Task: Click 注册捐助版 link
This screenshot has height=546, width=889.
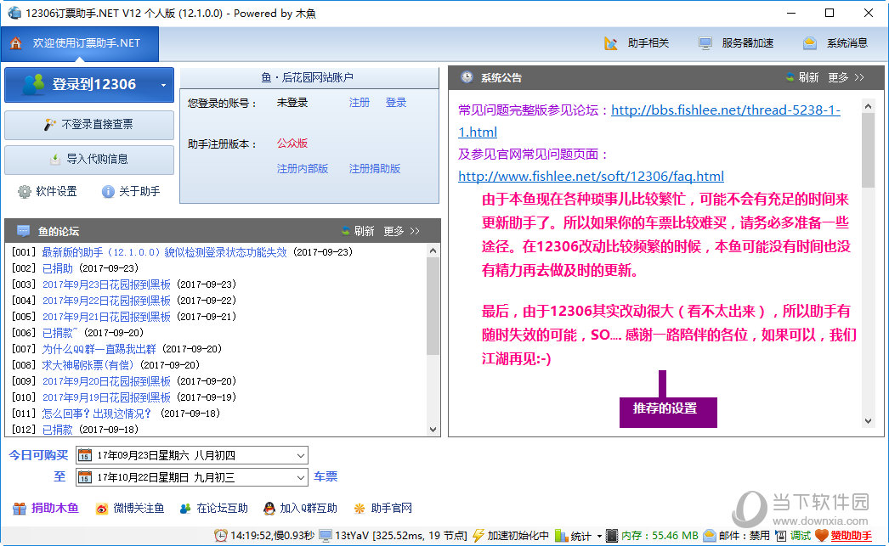Action: tap(375, 169)
